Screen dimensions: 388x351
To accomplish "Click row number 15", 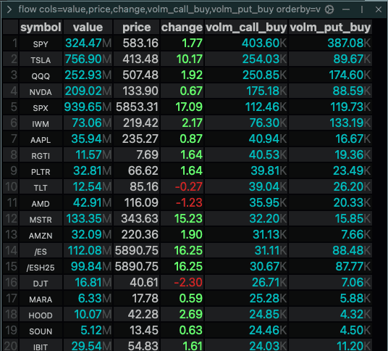I will (x=11, y=267).
